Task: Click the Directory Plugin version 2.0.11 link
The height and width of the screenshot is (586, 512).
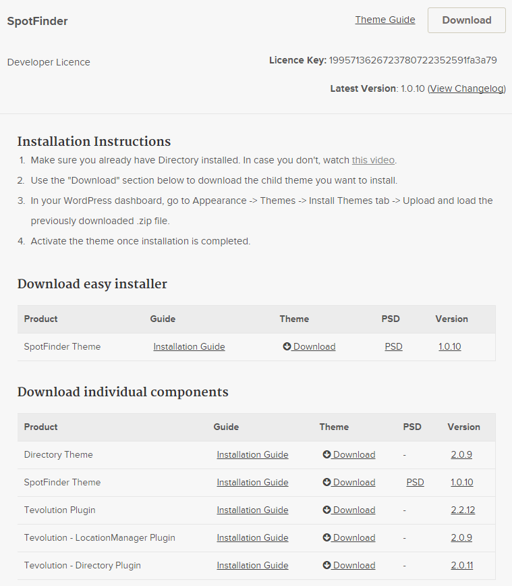Action: pyautogui.click(x=461, y=565)
